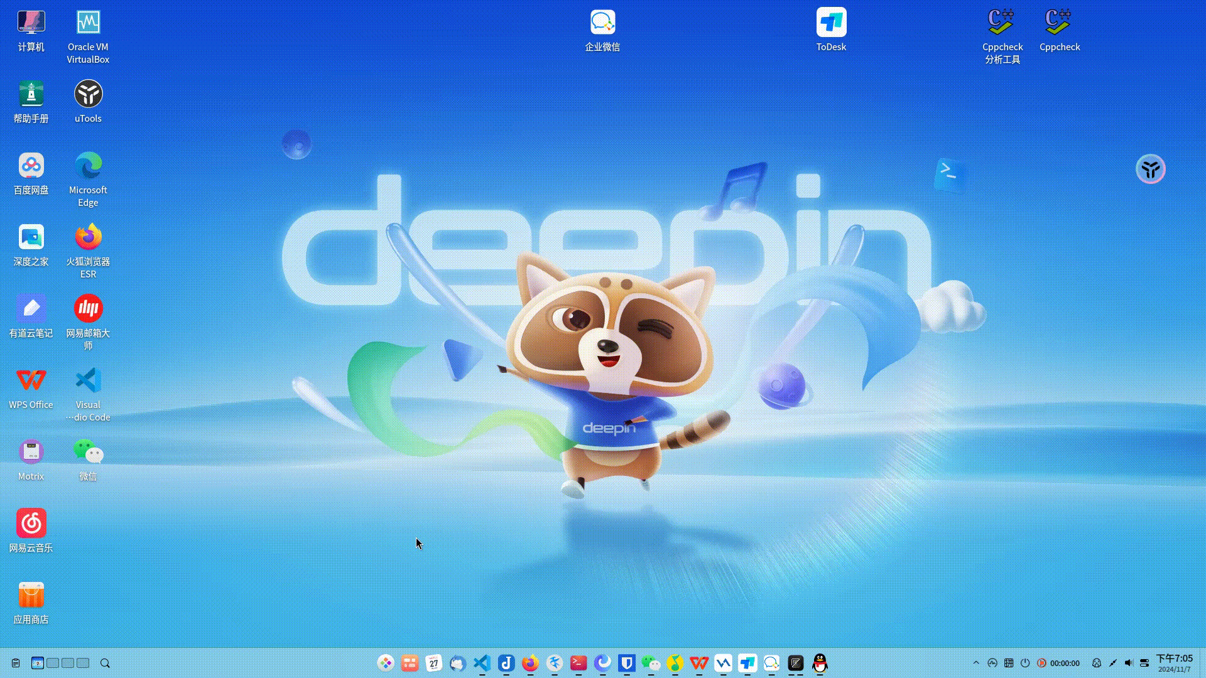
Task: Select the 帮助手册 desktop icon
Action: tap(31, 102)
